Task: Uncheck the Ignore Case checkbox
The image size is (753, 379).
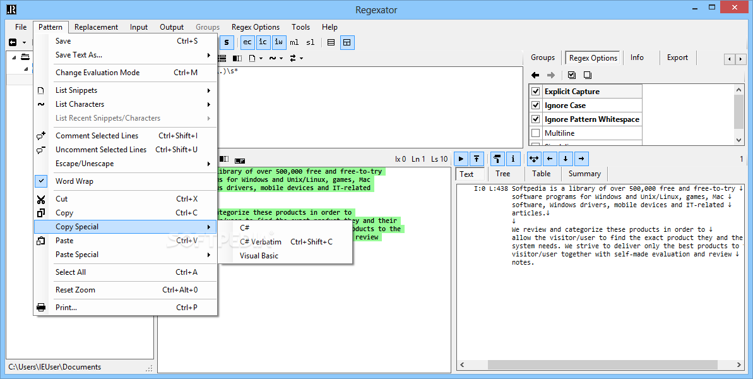Action: tap(536, 105)
